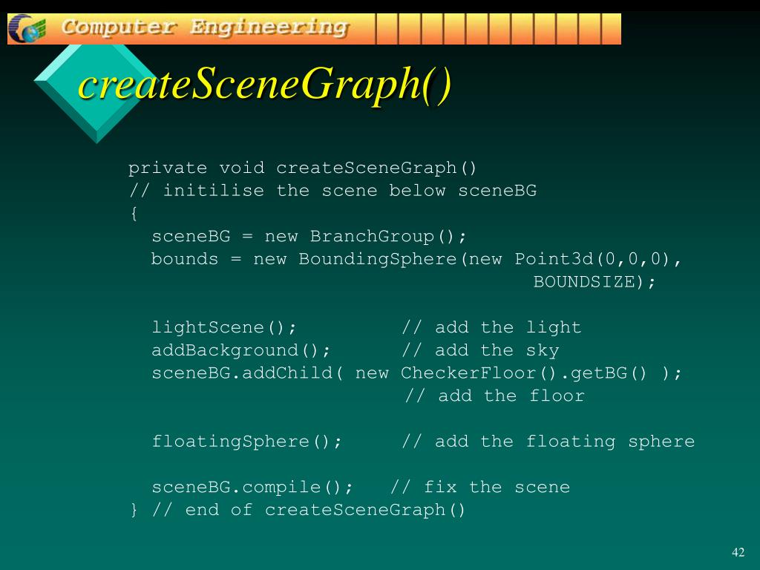Screen dimensions: 760x570
Task: Click comment '// add the sky'
Action: click(480, 350)
